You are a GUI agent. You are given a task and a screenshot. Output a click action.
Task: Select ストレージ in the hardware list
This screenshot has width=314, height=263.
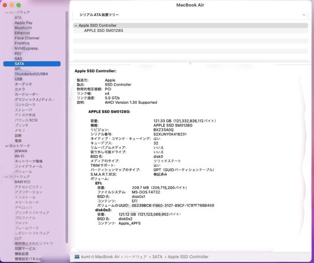24,110
